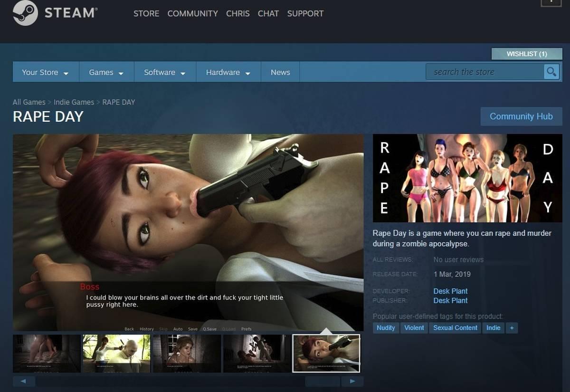This screenshot has height=392, width=570.
Task: Navigate to Indie Games breadcrumb link
Action: [74, 102]
